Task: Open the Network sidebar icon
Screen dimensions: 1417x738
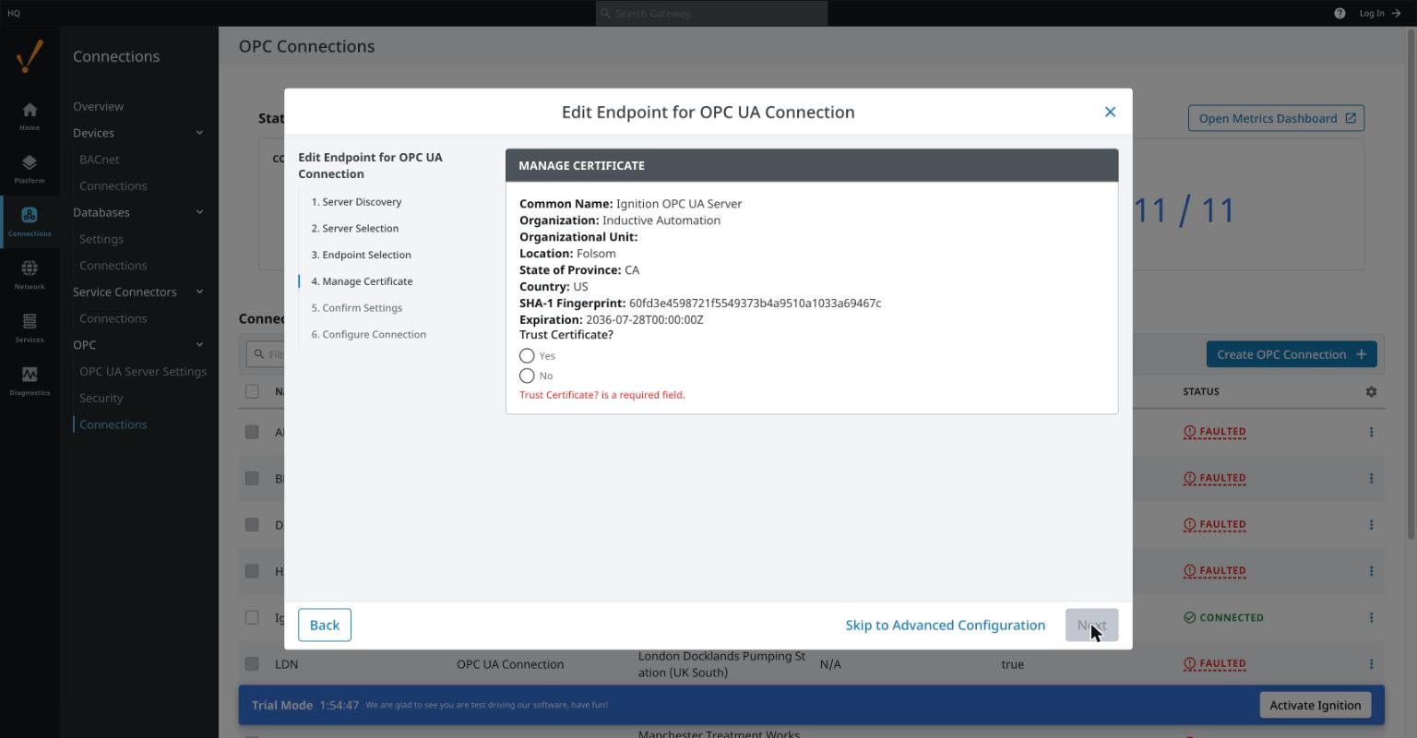Action: point(30,275)
